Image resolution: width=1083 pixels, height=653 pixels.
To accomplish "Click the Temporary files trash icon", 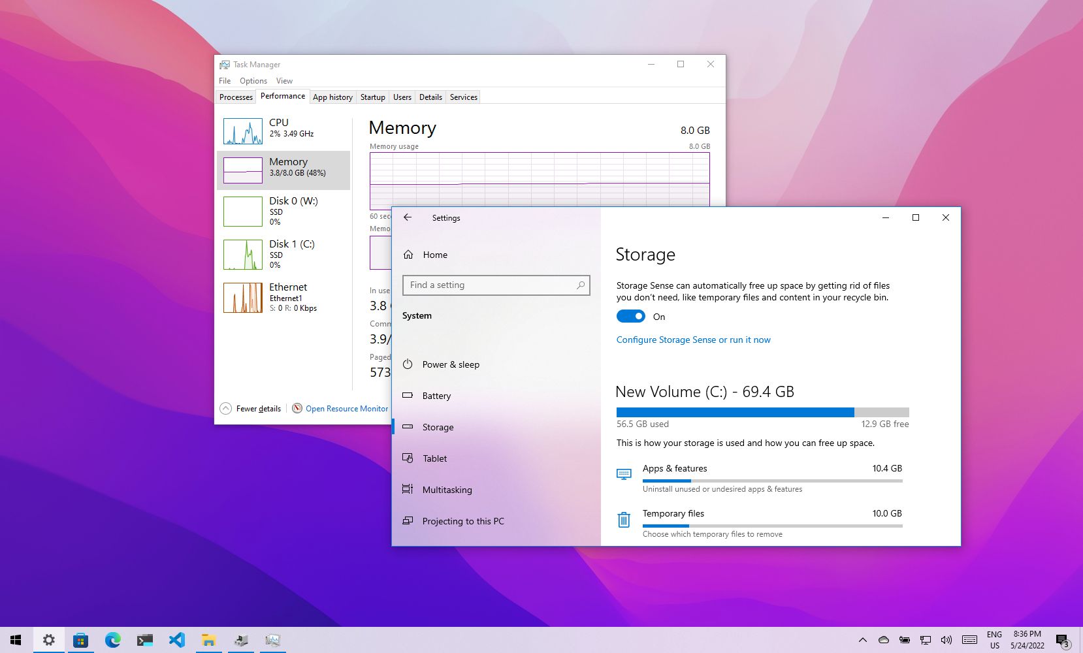I will tap(624, 520).
